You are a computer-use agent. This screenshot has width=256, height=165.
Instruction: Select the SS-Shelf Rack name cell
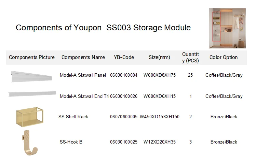73,117
